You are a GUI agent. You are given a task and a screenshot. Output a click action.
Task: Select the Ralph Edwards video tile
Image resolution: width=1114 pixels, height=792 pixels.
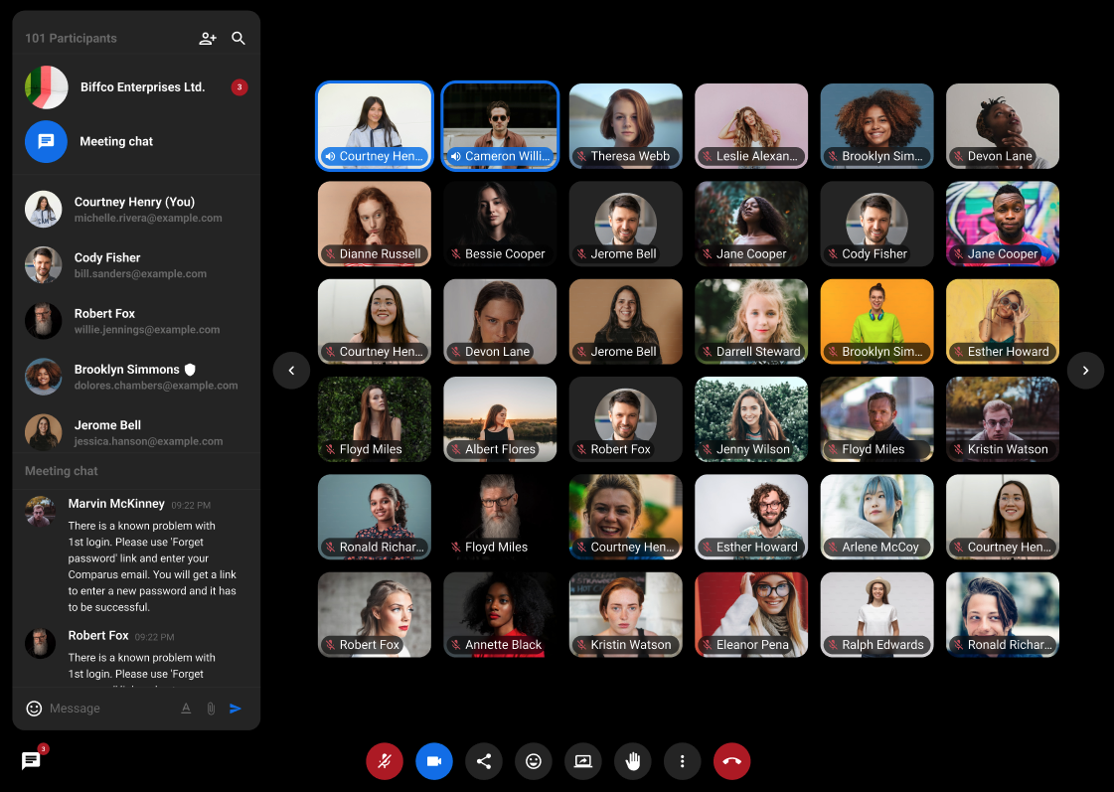point(876,614)
